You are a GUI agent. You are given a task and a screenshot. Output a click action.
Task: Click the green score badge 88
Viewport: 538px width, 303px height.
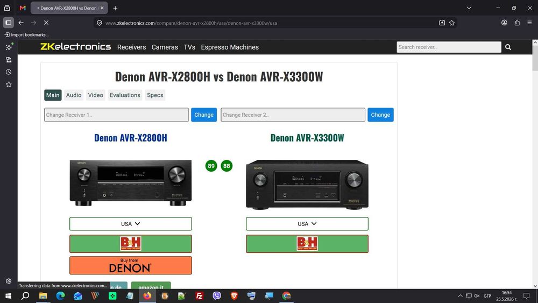pos(226,166)
